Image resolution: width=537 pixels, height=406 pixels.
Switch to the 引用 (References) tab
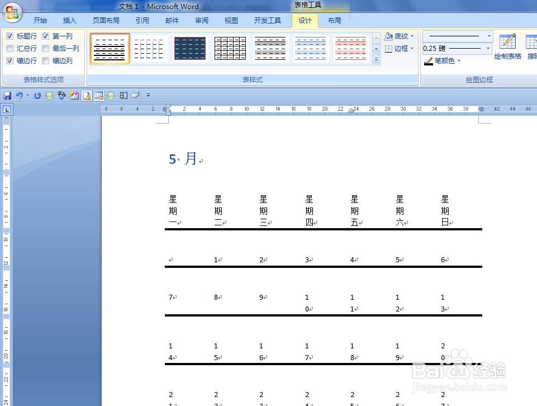(x=142, y=21)
